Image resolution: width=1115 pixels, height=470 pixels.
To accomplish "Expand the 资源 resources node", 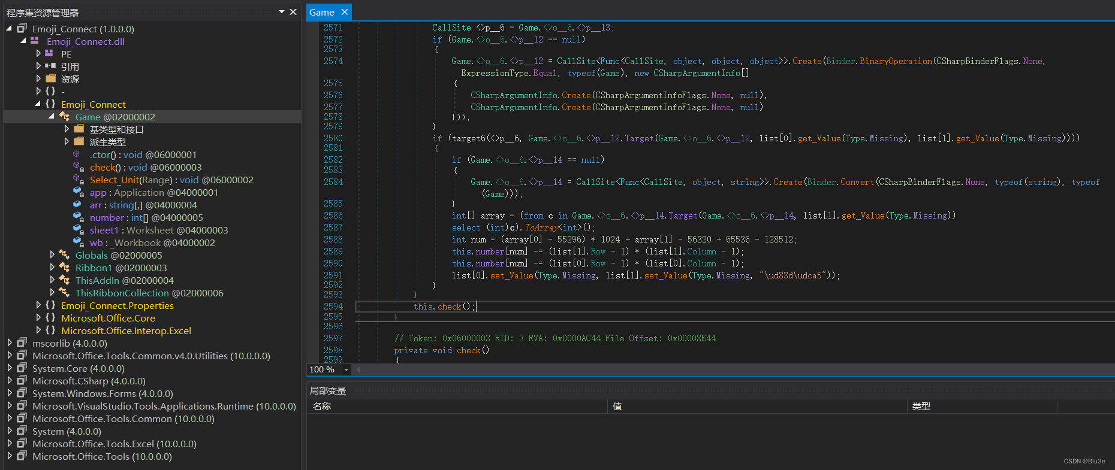I will (38, 78).
